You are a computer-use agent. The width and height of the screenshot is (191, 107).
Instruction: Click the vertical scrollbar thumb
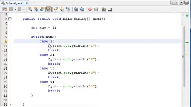point(183,56)
